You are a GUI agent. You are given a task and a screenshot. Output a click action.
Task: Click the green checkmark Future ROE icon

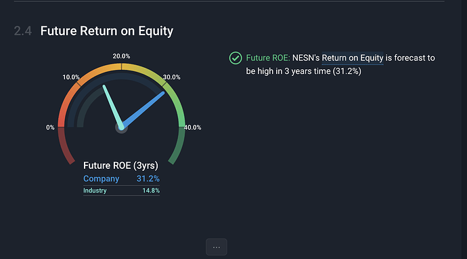(x=236, y=58)
